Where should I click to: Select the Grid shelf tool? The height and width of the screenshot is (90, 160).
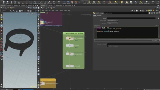(19, 2)
